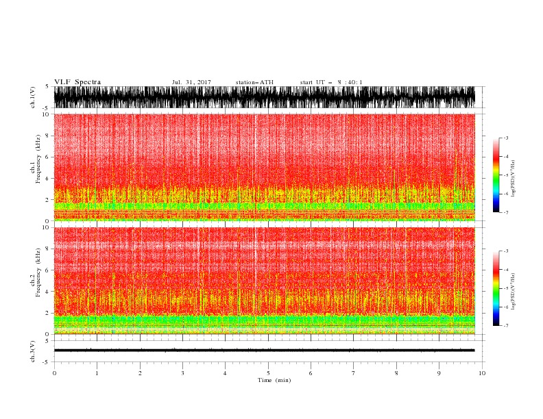This screenshot has width=543, height=419.
Task: Click the color scale bar beside ch.2 spectrogram
Action: point(496,288)
